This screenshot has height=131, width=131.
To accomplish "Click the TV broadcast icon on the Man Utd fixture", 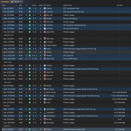I will tap(26, 15).
